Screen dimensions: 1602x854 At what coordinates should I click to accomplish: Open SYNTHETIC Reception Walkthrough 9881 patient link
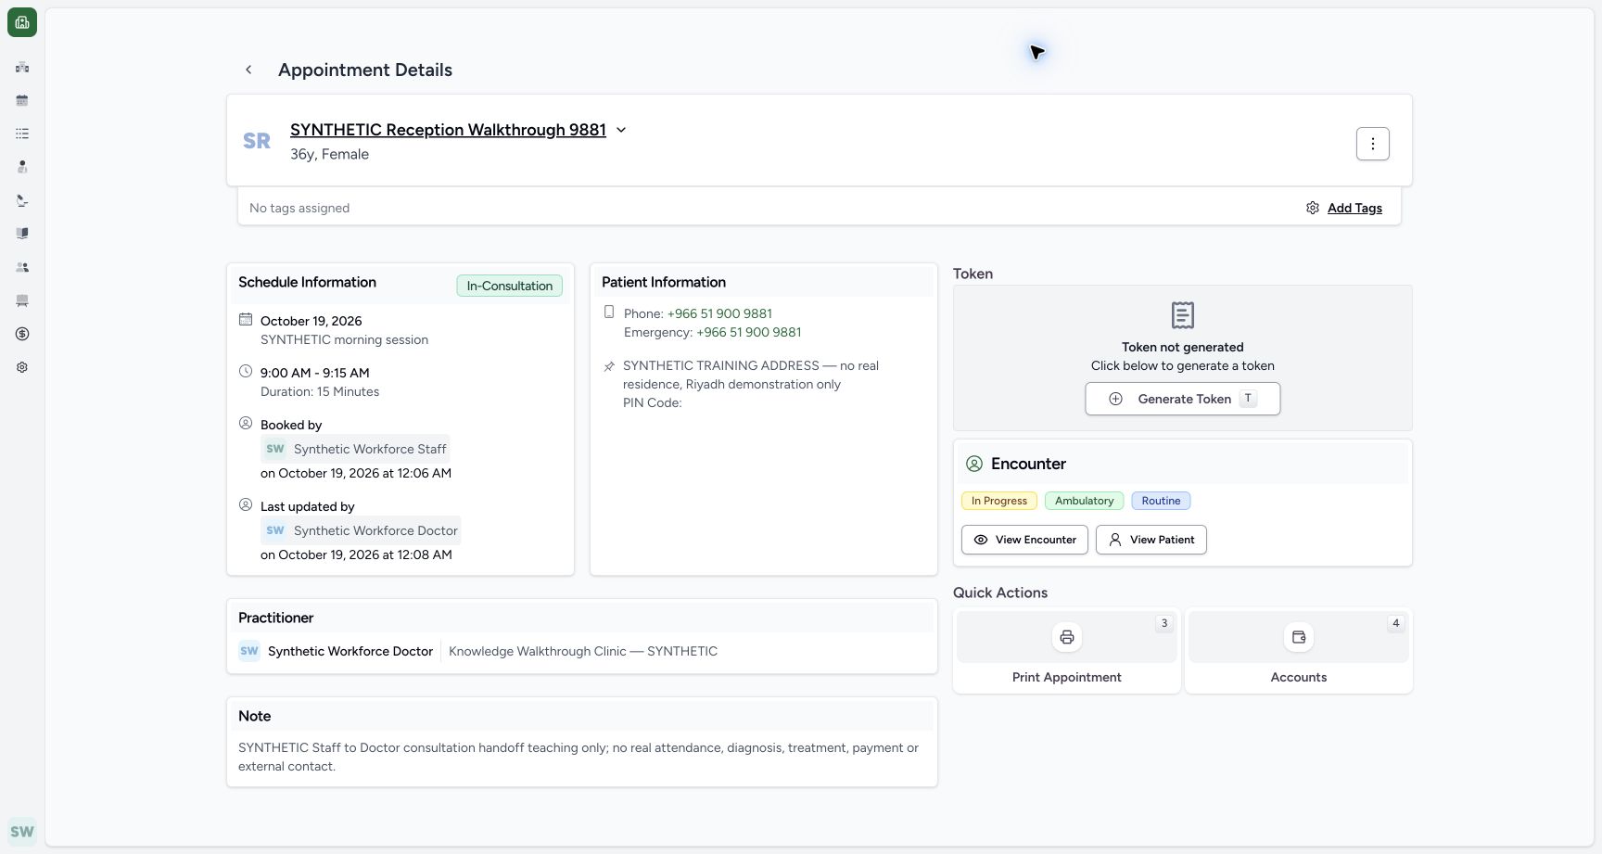448,130
